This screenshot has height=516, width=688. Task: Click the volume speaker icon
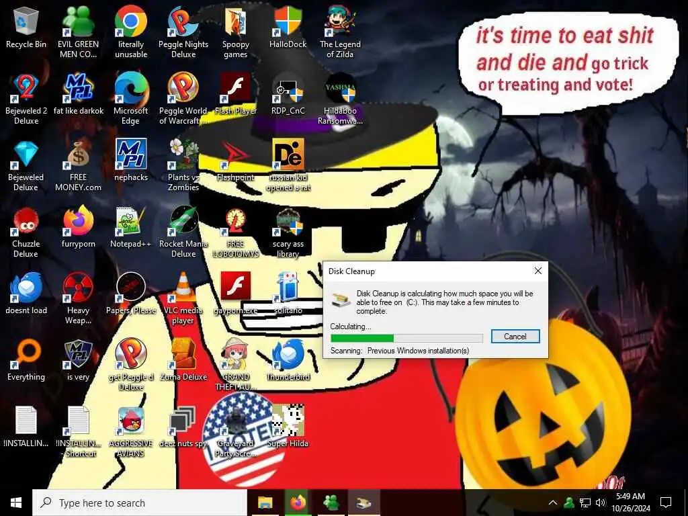click(601, 503)
